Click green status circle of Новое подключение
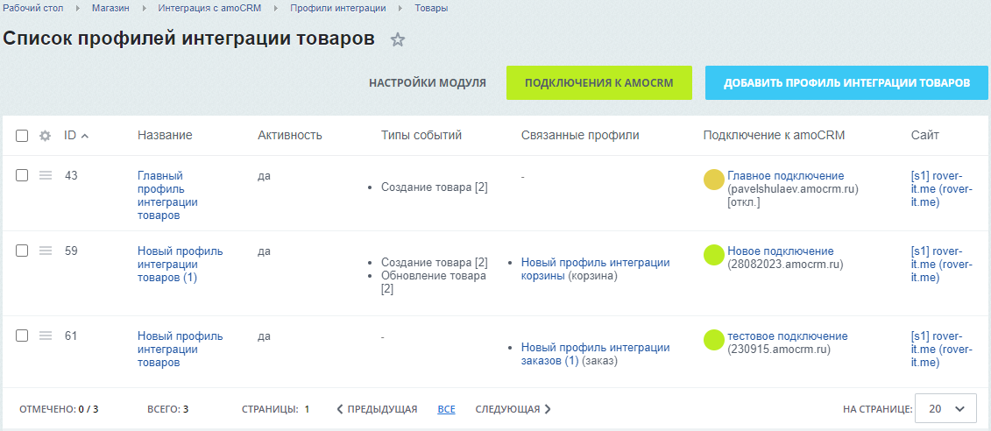 [x=714, y=255]
